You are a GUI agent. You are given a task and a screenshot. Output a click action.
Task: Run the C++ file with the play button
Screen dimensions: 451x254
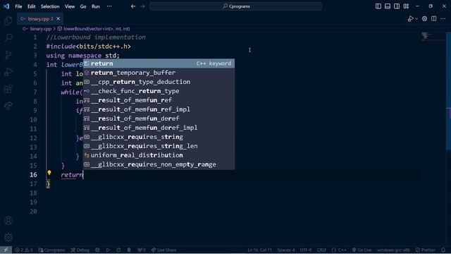coord(410,19)
